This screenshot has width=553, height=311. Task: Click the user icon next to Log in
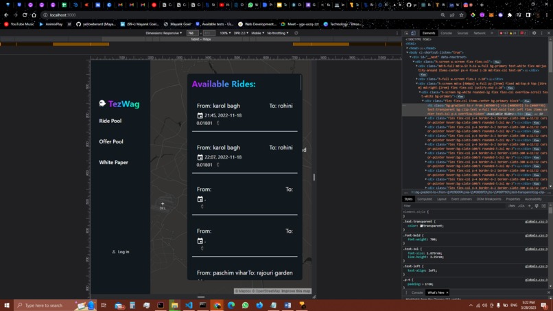(x=114, y=252)
